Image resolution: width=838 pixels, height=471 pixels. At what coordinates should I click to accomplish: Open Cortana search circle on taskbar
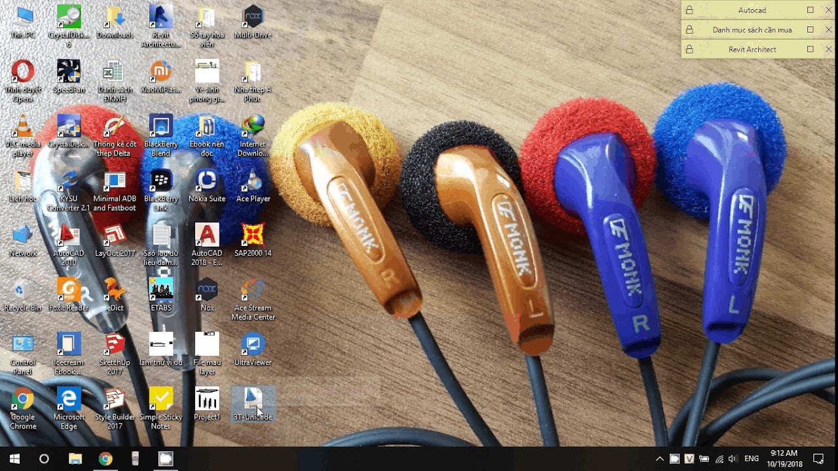pos(44,459)
